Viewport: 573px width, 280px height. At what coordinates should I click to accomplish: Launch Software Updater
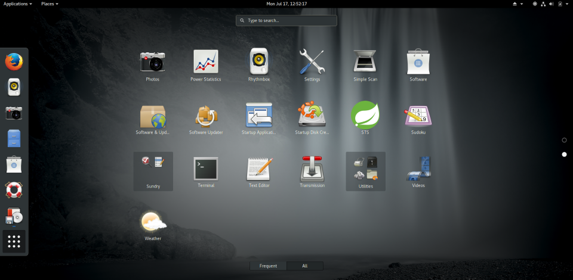(206, 119)
